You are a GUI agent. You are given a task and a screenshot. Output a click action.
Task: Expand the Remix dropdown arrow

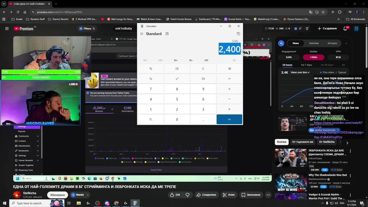pyautogui.click(x=88, y=195)
